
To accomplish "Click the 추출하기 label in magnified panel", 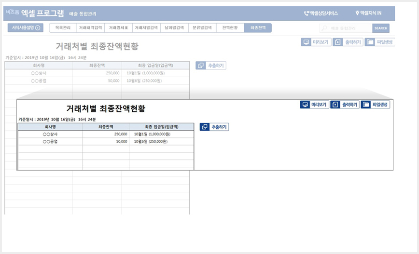I will pyautogui.click(x=219, y=127).
